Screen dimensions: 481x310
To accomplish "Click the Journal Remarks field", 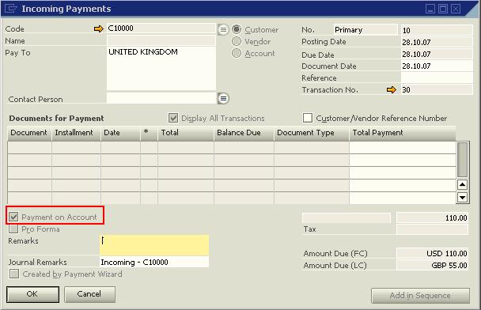I will click(154, 262).
